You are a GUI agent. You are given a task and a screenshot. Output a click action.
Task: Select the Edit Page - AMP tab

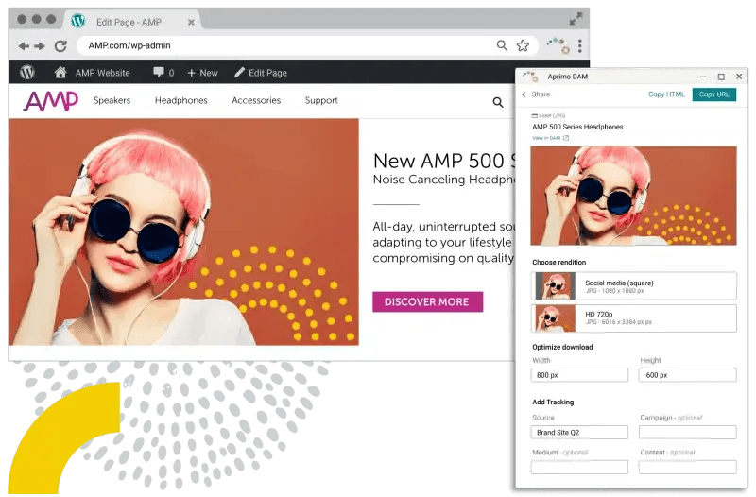[132, 22]
